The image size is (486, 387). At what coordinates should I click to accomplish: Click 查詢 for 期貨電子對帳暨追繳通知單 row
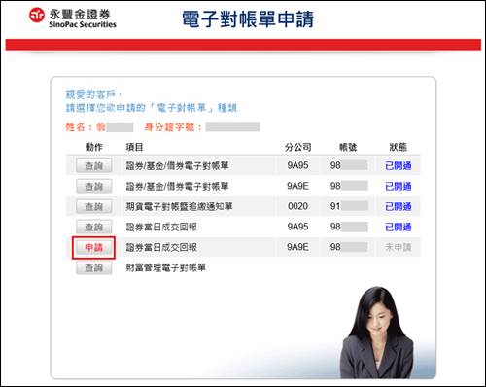point(94,206)
